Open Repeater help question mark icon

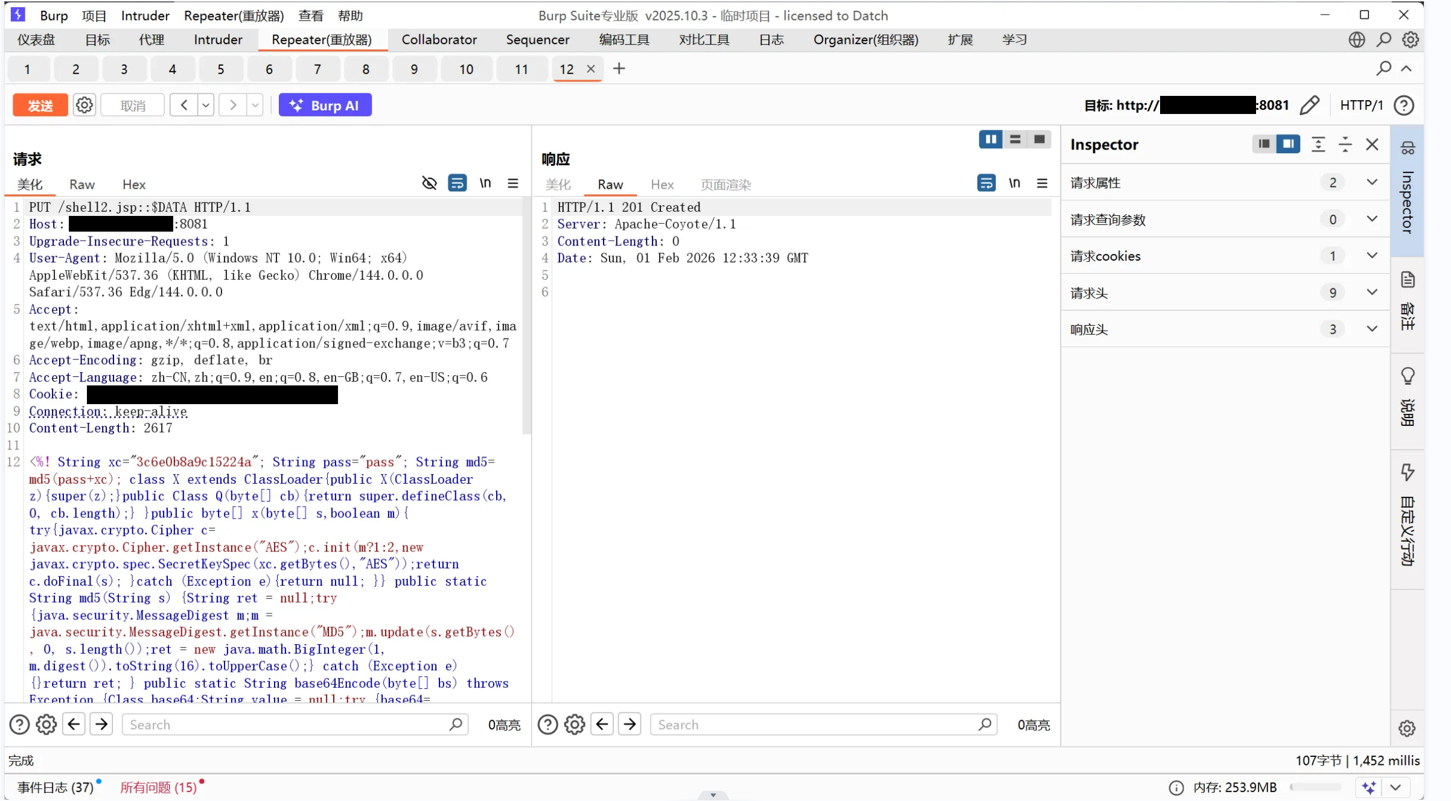pos(1404,105)
